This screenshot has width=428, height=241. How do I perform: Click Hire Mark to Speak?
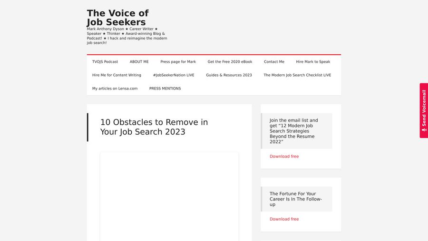pos(313,62)
